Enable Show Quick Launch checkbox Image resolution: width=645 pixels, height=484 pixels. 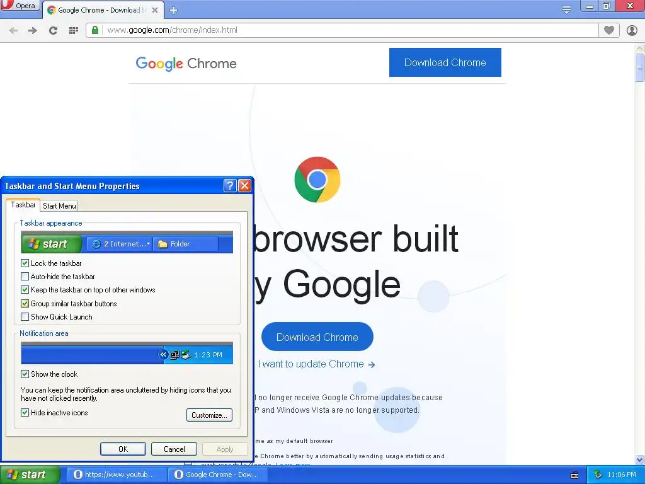tap(25, 317)
